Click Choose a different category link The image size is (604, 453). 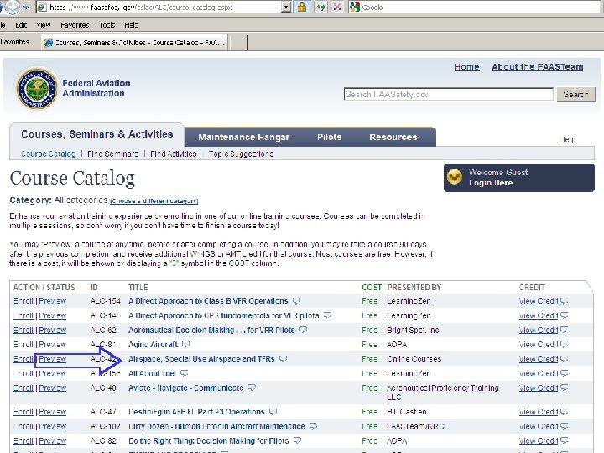point(154,200)
